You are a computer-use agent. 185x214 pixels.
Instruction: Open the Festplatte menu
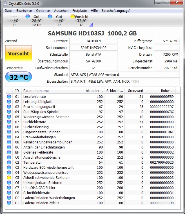coord(79,11)
